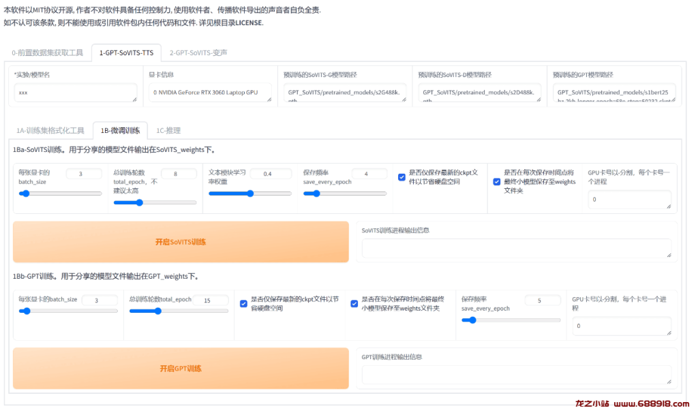Click the 1Bb-GPT训练 section description text
698x415 pixels.
tap(107, 276)
